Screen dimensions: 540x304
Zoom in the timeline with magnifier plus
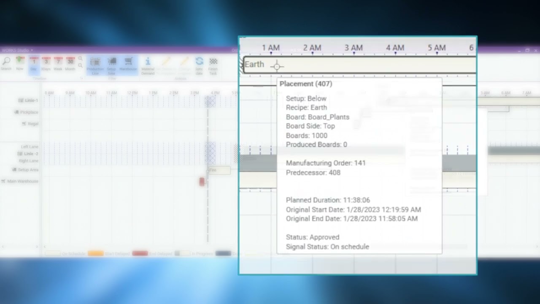[x=80, y=59]
